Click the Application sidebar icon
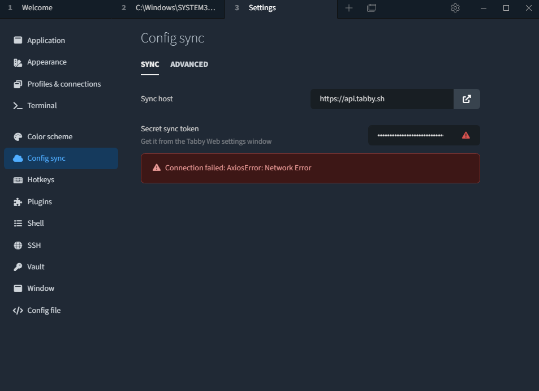 point(18,40)
